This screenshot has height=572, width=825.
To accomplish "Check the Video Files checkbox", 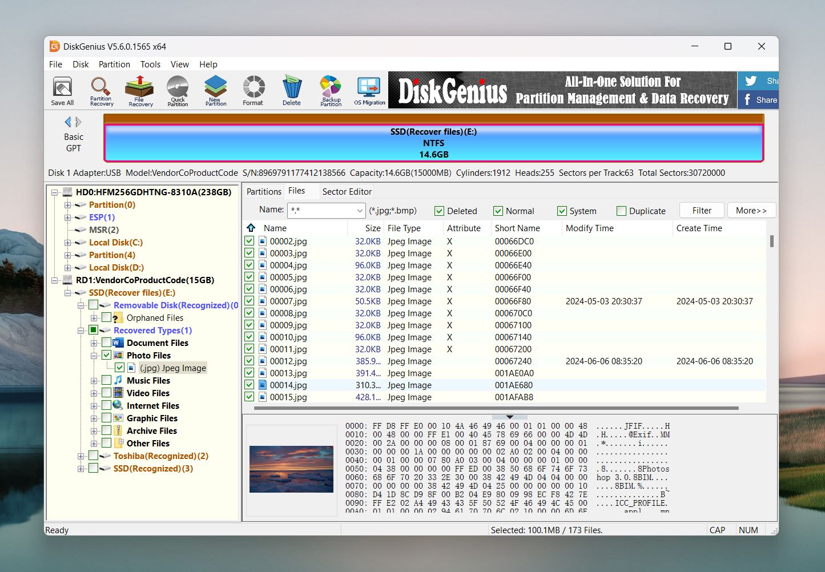I will [106, 393].
